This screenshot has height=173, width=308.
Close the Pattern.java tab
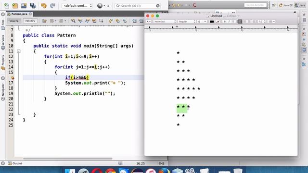[x=30, y=14]
